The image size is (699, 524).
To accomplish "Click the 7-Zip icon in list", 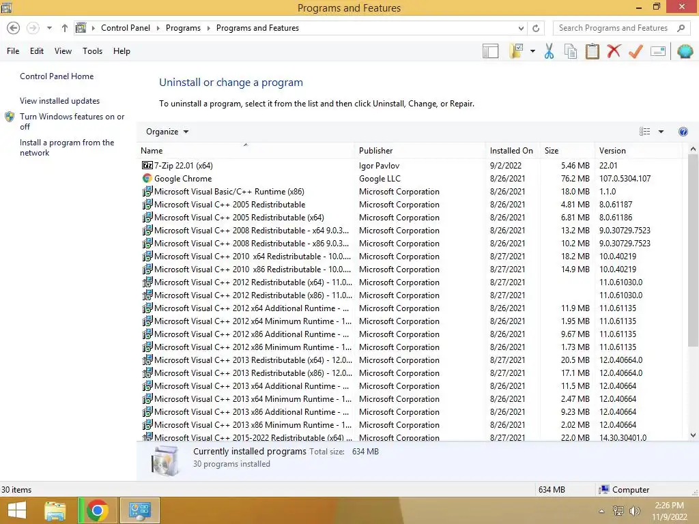I will [x=147, y=165].
